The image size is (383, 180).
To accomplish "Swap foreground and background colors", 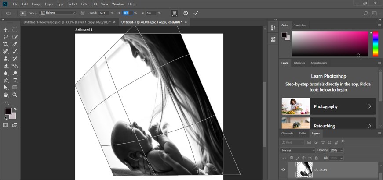I will click(x=15, y=109).
